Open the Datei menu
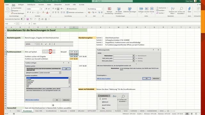The width and height of the screenshot is (205, 115). pyautogui.click(x=7, y=4)
